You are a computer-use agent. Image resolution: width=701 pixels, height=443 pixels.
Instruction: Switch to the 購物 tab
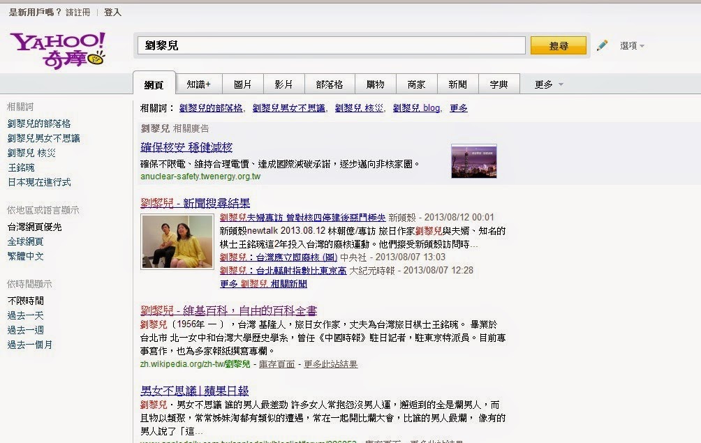click(x=376, y=84)
